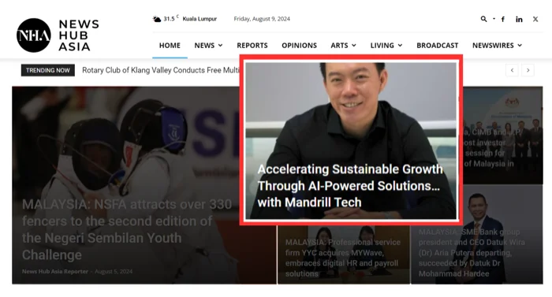This screenshot has height=297, width=552.
Task: Expand the NEWSWIRES dropdown menu
Action: (x=497, y=46)
